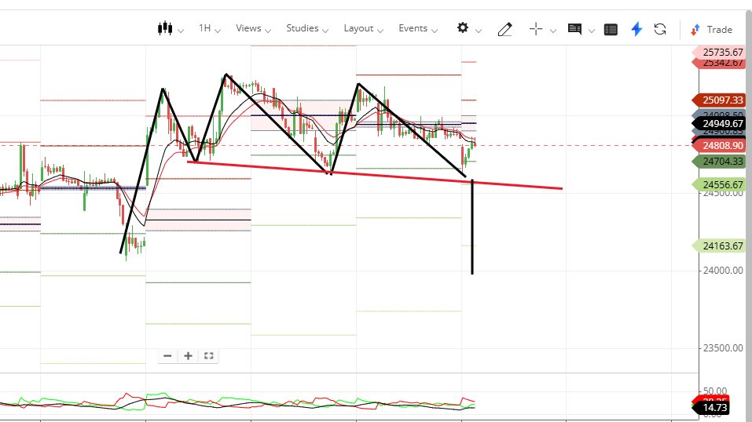Click the 24000.00 axis value
The image size is (752, 422).
pyautogui.click(x=723, y=270)
